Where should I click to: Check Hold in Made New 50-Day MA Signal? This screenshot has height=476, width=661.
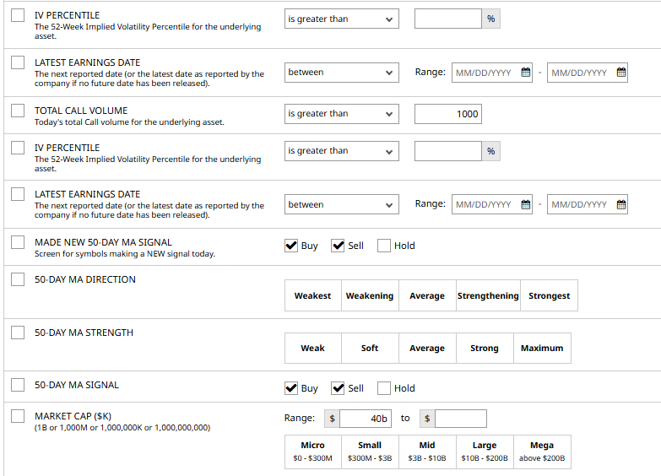pyautogui.click(x=384, y=246)
